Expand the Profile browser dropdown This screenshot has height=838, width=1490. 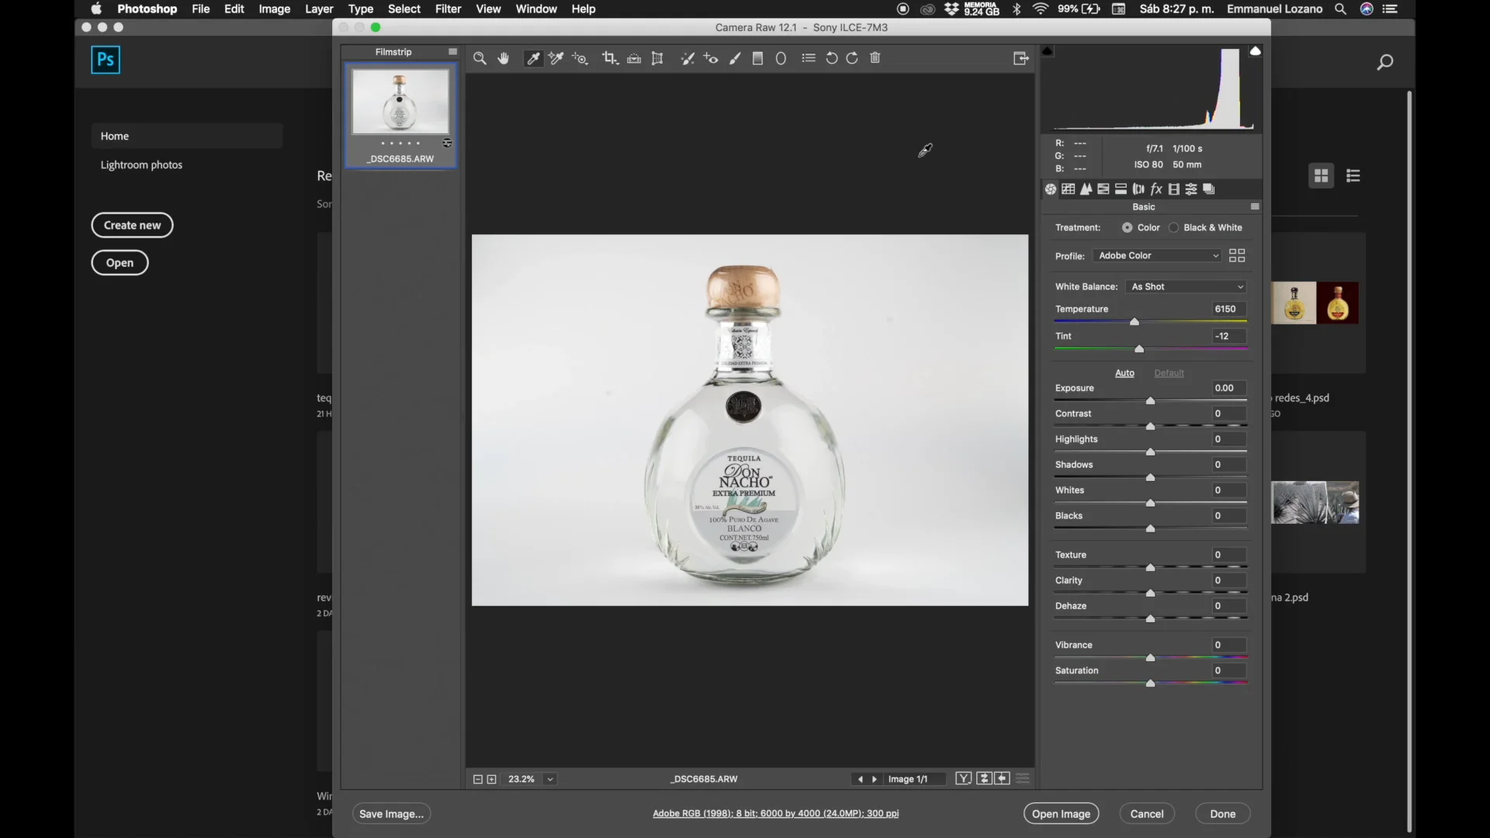1236,255
